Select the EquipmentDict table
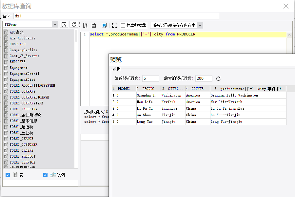Image resolution: width=295 pixels, height=197 pixels. 22,79
